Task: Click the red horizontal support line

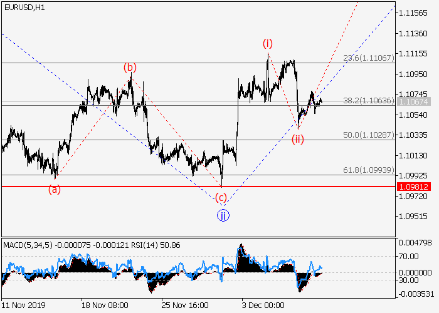Action: coord(125,187)
